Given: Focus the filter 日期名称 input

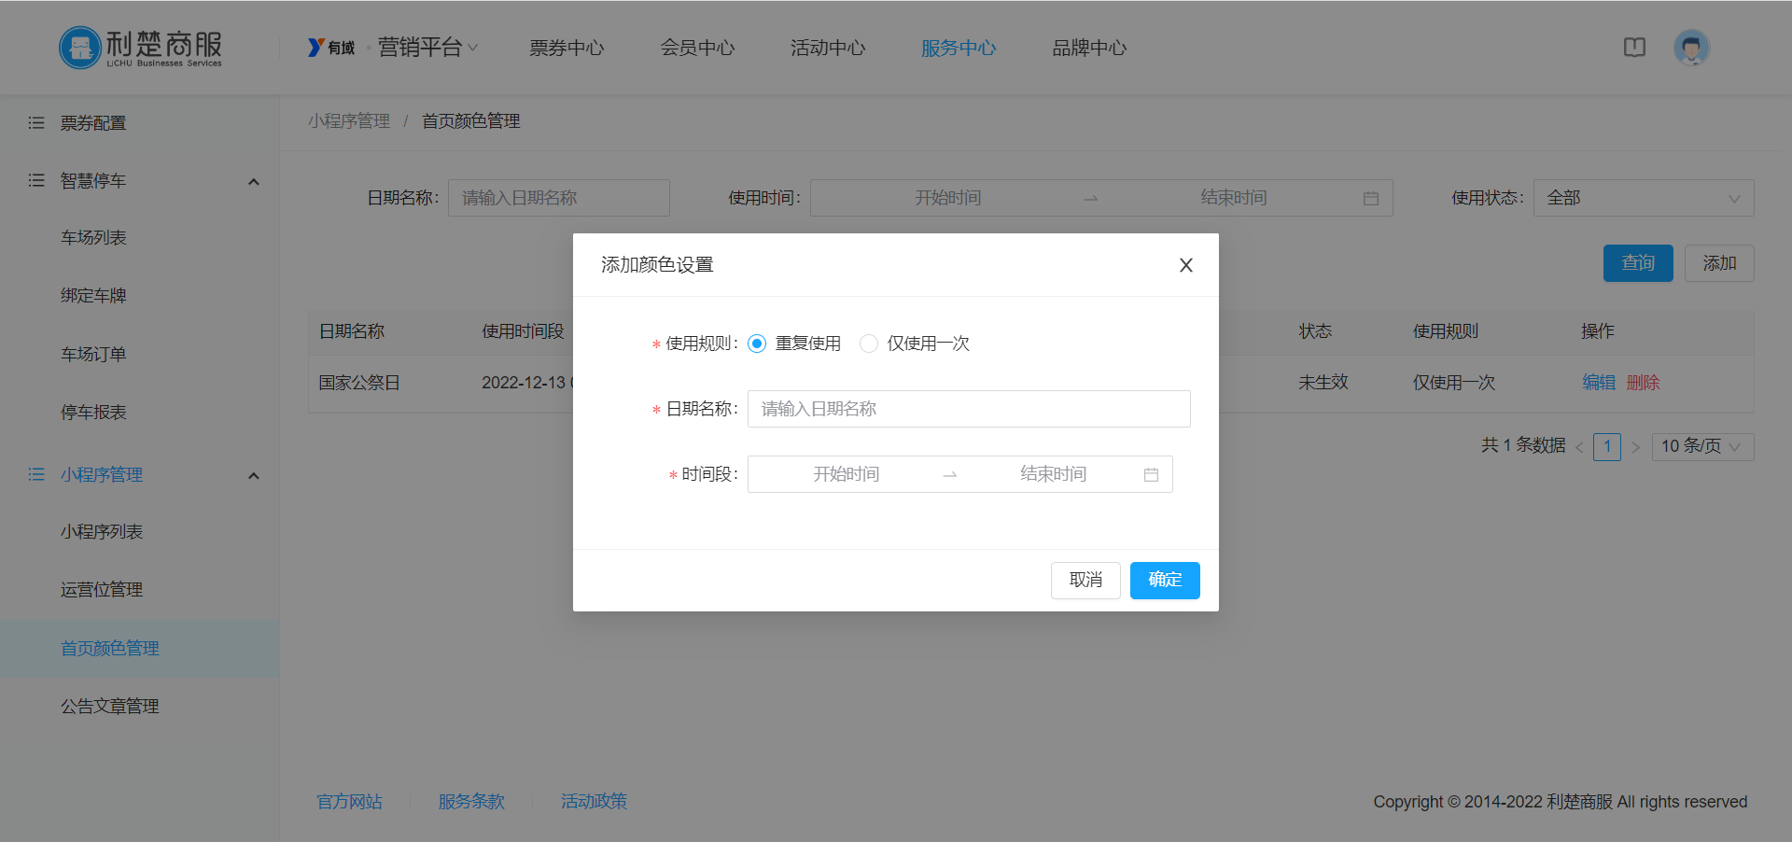Looking at the screenshot, I should pos(559,198).
